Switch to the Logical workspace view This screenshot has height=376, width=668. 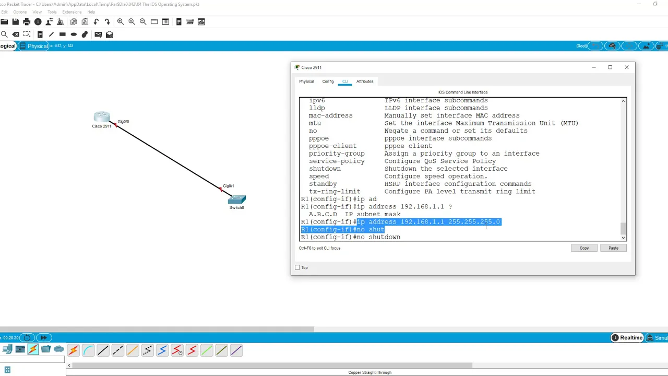7,46
